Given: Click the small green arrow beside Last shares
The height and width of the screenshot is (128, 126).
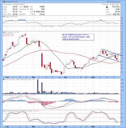Looking at the screenshot, I should pyautogui.click(x=35, y=12).
